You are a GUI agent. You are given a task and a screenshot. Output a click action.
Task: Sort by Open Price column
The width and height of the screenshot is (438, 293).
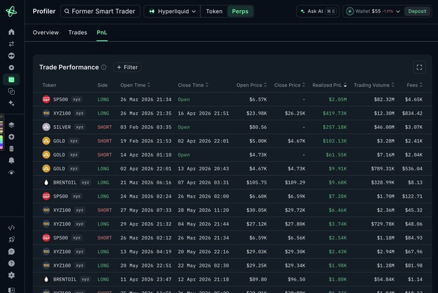[251, 85]
